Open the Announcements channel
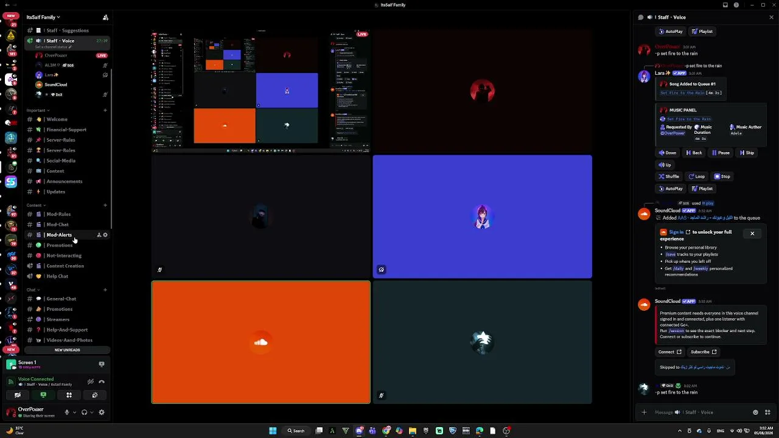Image resolution: width=779 pixels, height=438 pixels. 67,181
